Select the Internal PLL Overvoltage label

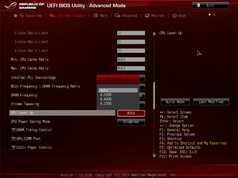[33, 78]
